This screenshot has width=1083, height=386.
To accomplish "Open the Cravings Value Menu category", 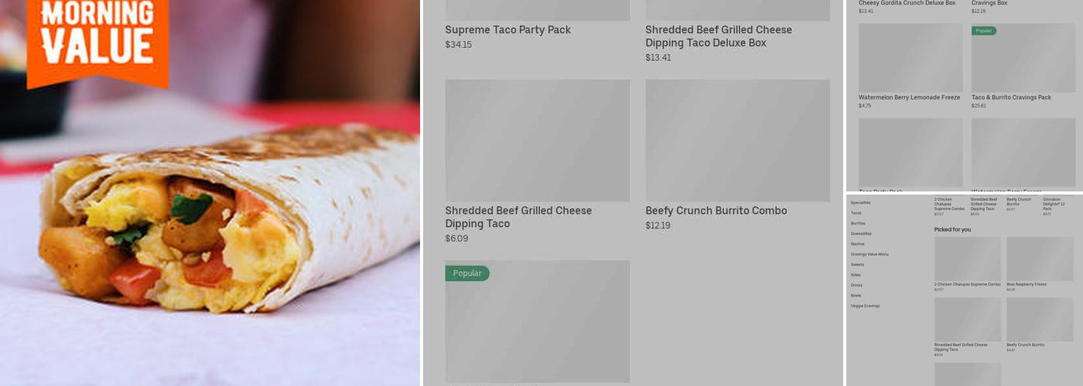I will point(869,254).
